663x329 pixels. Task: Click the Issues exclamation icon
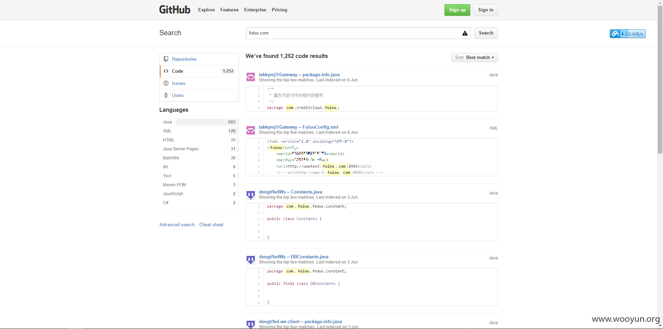[166, 83]
